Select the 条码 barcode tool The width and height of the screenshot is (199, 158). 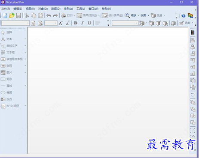(x=6, y=66)
